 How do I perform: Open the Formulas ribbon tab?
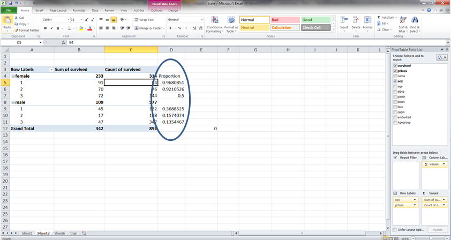point(78,10)
